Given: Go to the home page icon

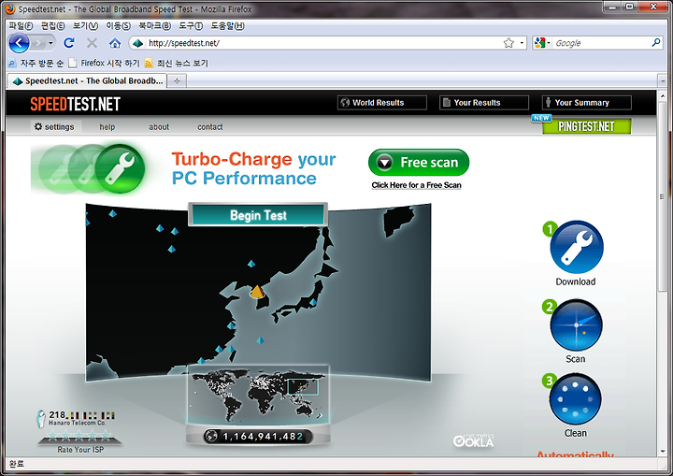Looking at the screenshot, I should pos(115,43).
